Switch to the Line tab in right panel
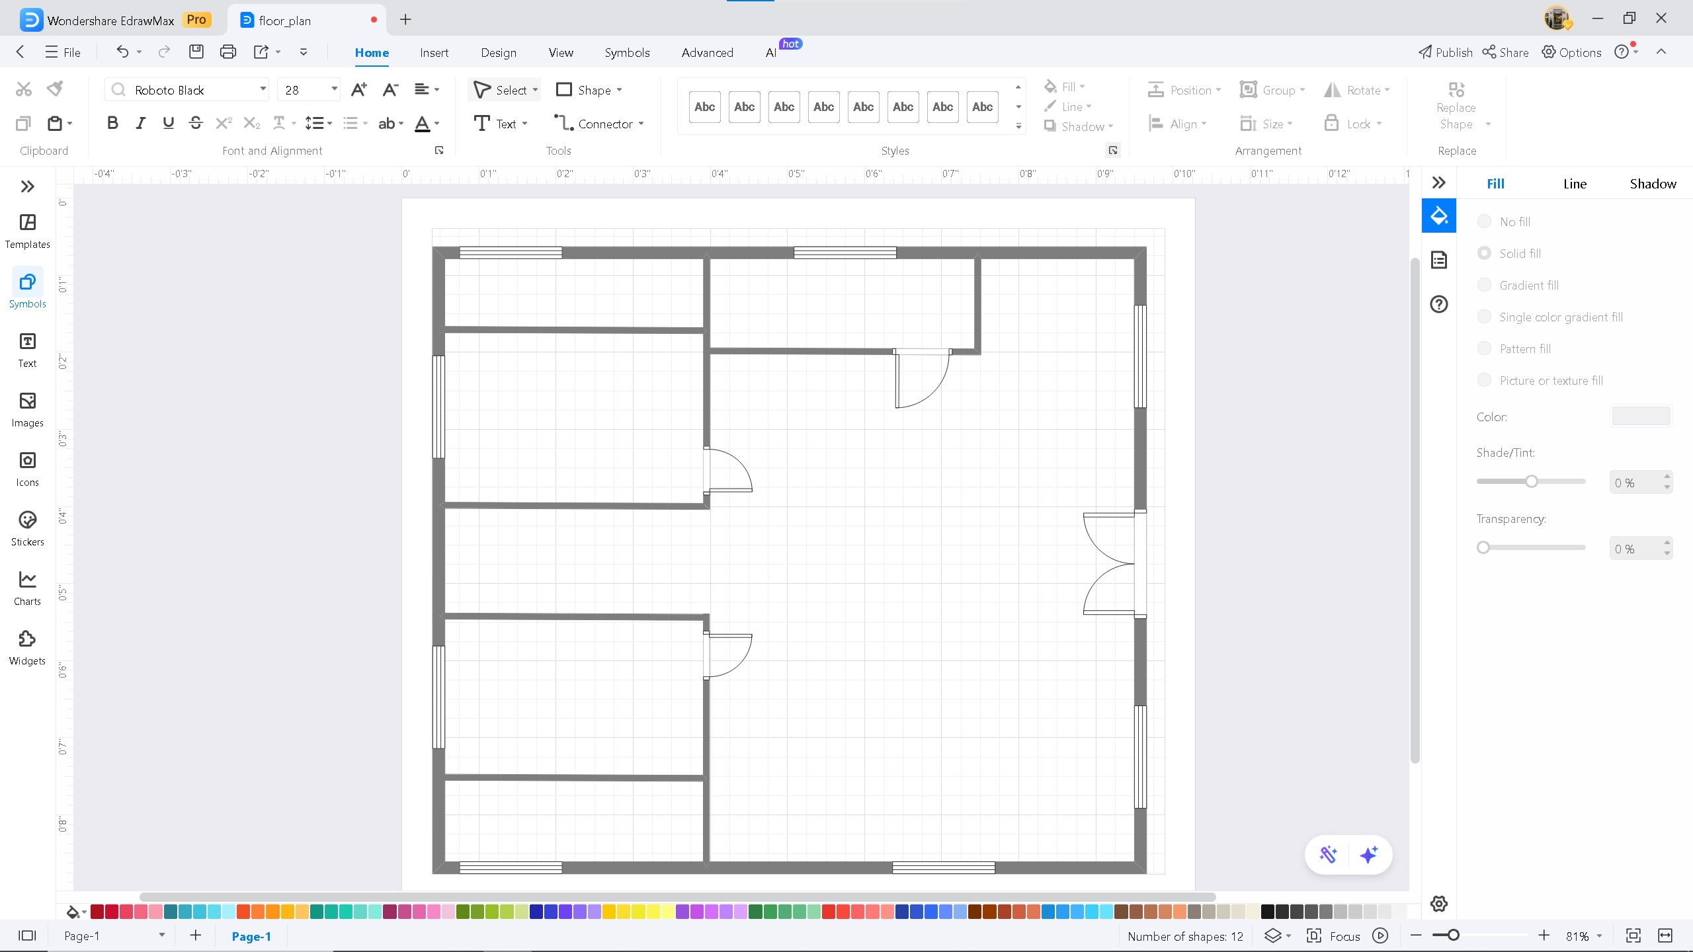This screenshot has height=952, width=1693. 1575,184
